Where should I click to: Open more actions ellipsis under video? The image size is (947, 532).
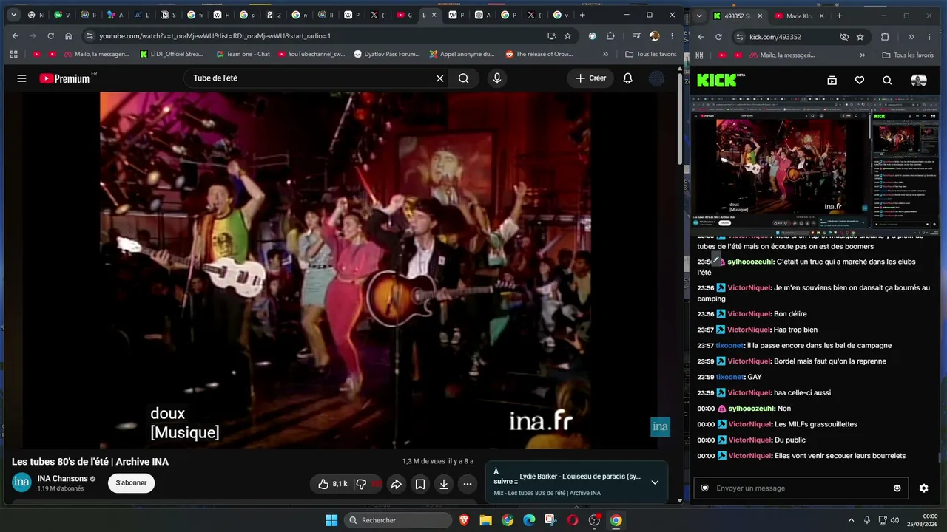(467, 484)
